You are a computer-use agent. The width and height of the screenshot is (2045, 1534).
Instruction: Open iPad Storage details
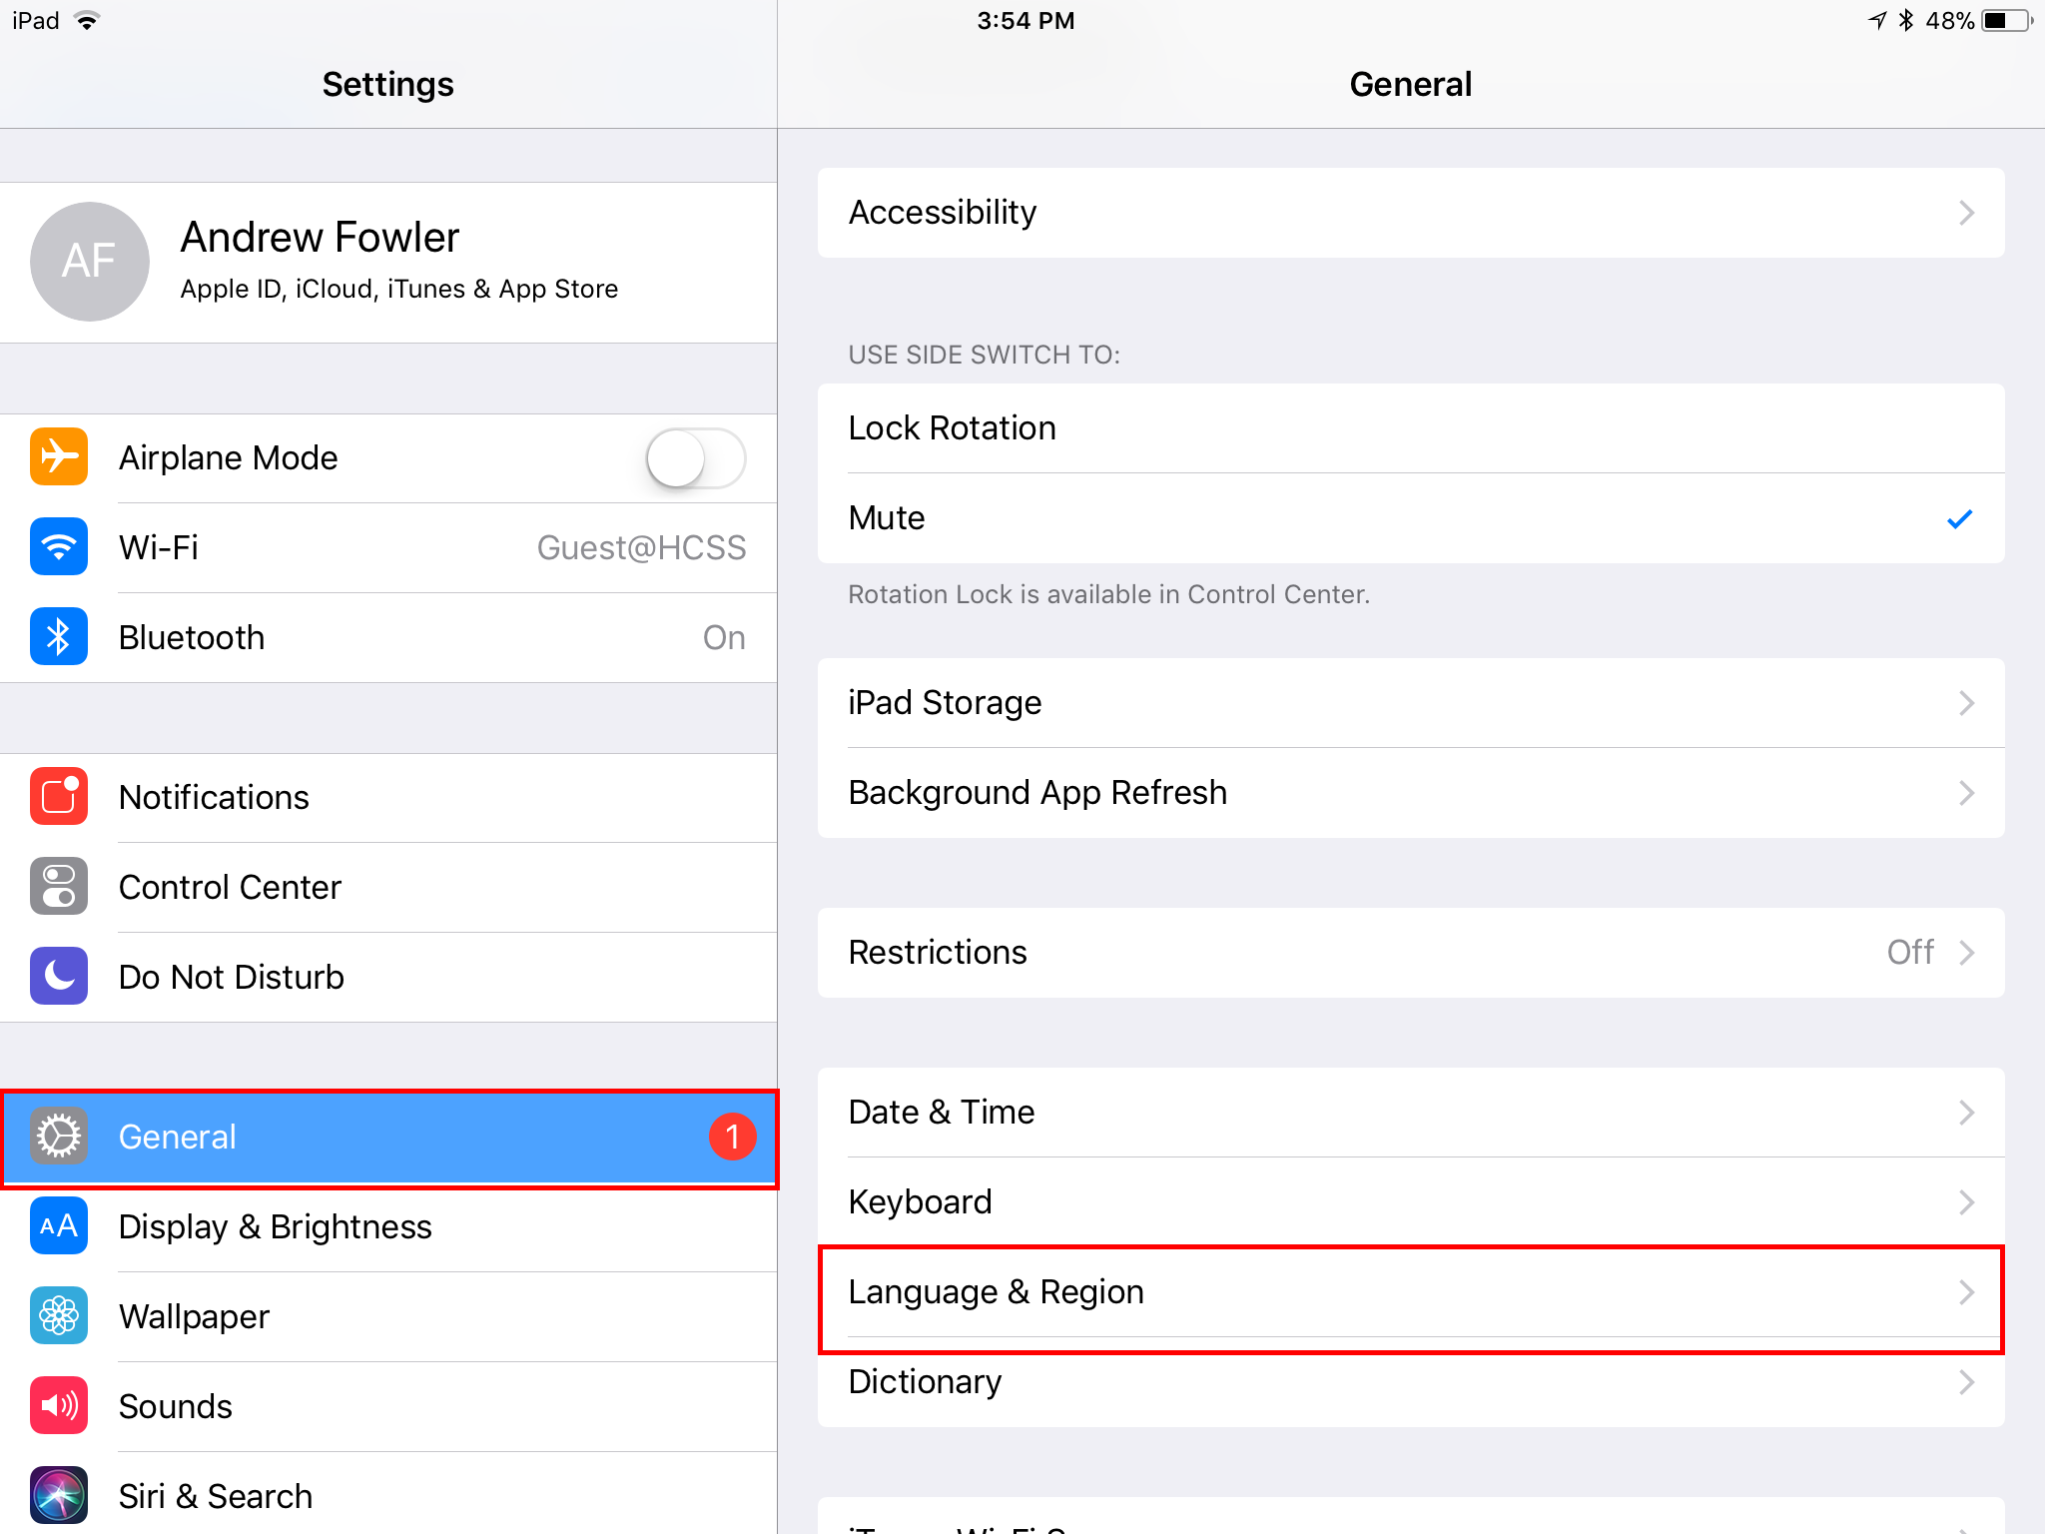[x=1410, y=702]
